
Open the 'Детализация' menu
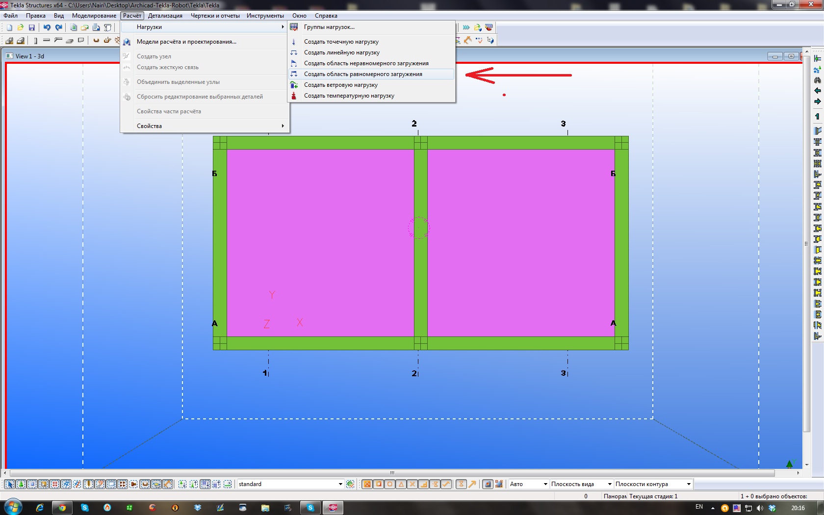click(x=165, y=16)
